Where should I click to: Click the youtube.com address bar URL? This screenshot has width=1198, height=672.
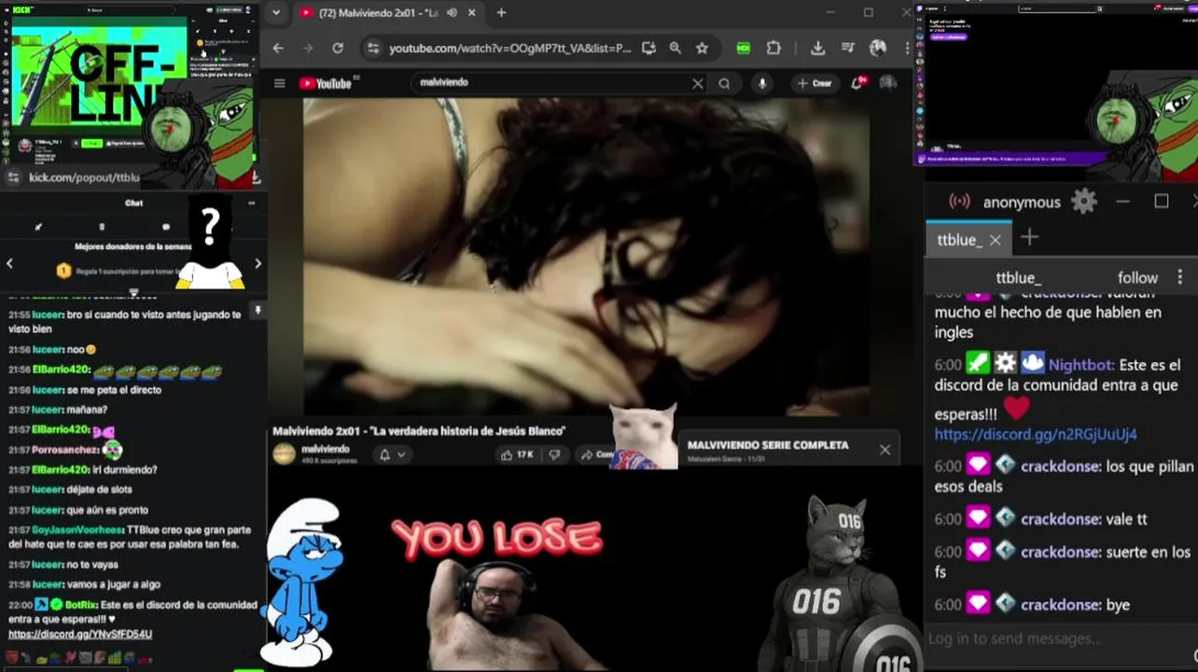(x=509, y=48)
